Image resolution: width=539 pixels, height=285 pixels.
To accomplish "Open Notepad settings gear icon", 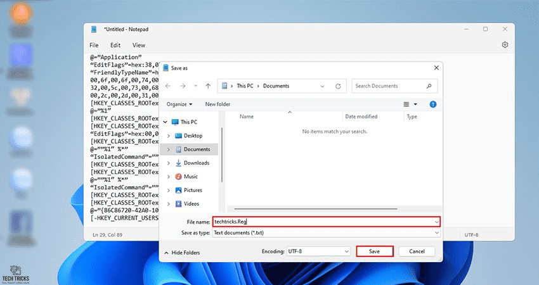I will [x=505, y=45].
